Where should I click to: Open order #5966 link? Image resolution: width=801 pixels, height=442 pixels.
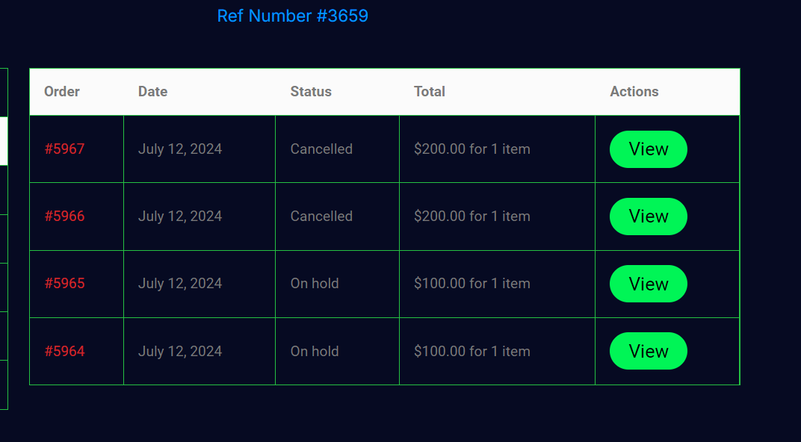click(64, 216)
